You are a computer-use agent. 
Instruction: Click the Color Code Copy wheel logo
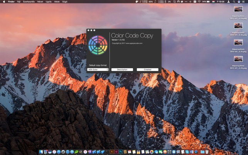[98, 45]
